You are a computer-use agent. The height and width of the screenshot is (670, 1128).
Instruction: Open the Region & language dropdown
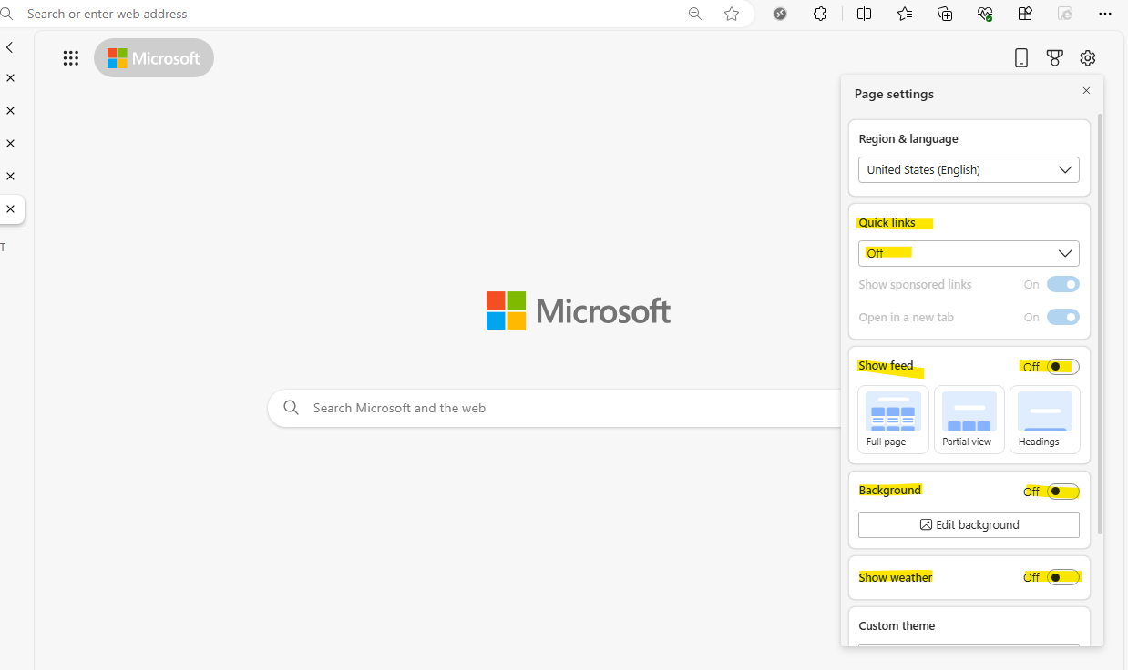coord(969,169)
